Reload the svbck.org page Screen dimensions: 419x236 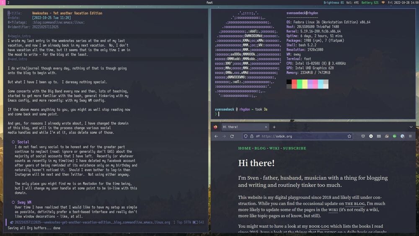(x=232, y=136)
